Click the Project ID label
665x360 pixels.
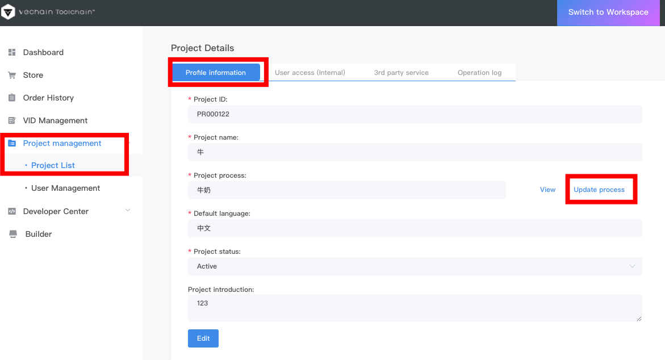pyautogui.click(x=210, y=99)
